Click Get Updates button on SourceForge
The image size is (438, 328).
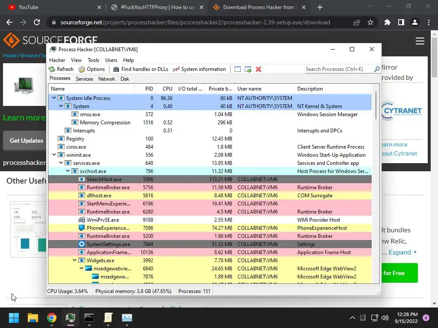pyautogui.click(x=26, y=141)
